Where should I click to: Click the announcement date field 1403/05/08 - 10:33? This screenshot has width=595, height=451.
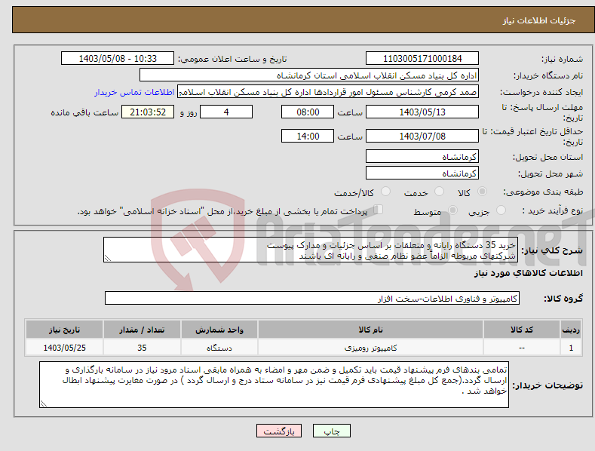[118, 59]
